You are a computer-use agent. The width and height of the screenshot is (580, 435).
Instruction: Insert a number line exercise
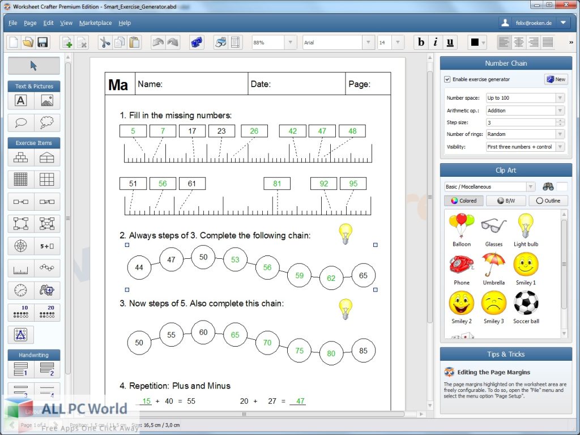pos(20,268)
